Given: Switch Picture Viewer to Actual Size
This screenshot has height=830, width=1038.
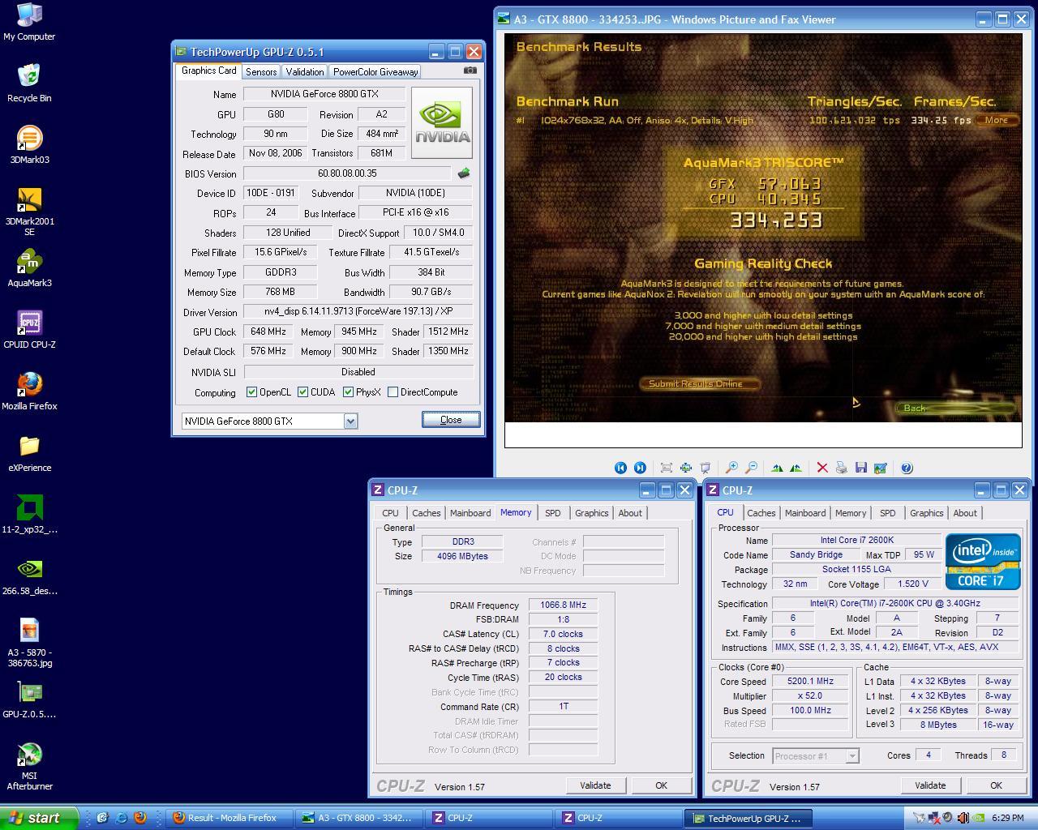Looking at the screenshot, I should tap(686, 468).
